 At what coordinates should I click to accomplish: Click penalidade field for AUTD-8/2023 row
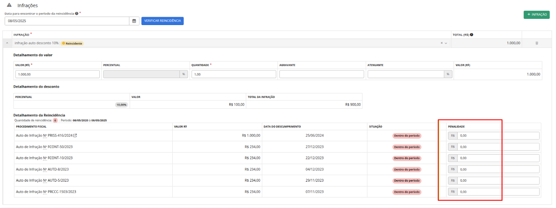tap(498, 169)
